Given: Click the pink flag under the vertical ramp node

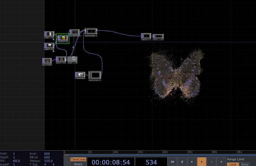Looking at the screenshot, I should click(54, 51).
